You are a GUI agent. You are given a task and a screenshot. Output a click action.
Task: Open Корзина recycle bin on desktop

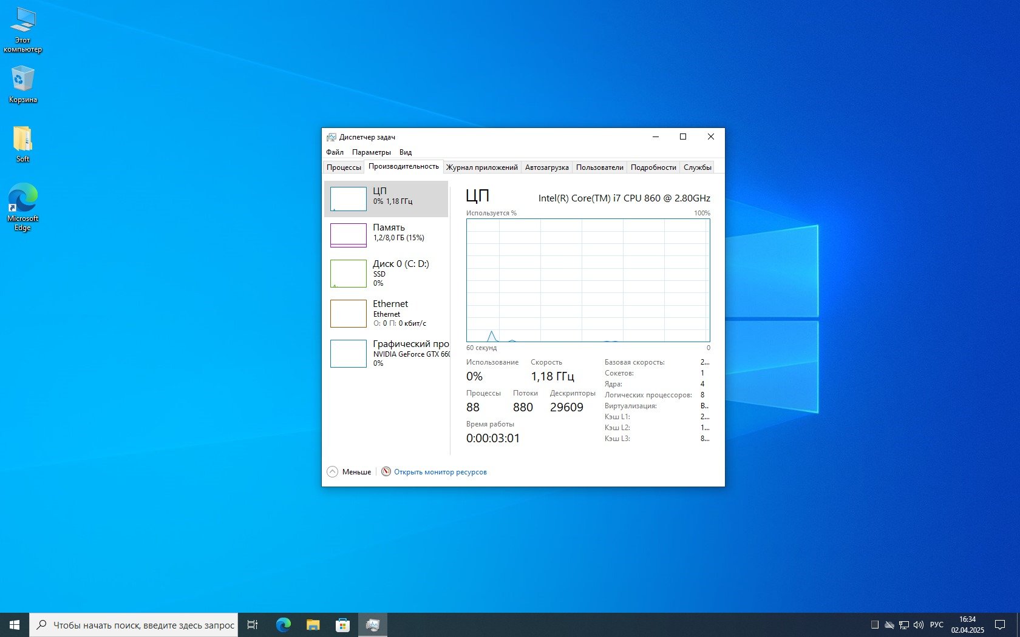click(22, 85)
